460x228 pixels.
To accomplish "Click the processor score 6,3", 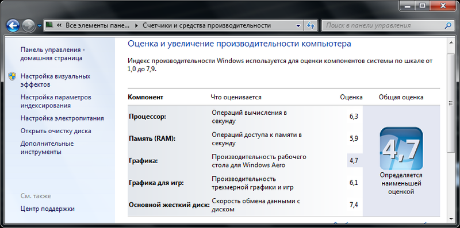I will [354, 117].
